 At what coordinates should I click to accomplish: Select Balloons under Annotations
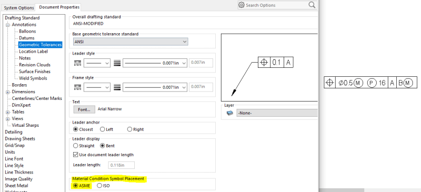point(27,32)
